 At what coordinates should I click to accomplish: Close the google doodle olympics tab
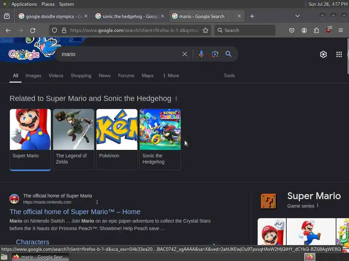click(x=86, y=16)
